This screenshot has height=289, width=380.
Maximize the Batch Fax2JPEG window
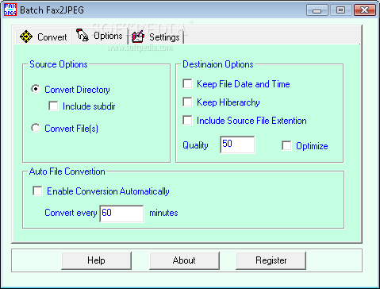pyautogui.click(x=340, y=10)
